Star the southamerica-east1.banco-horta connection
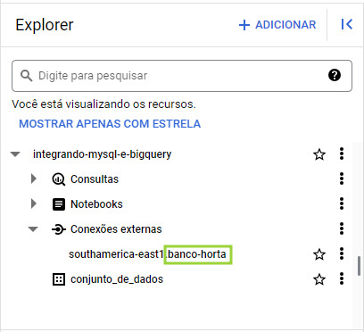Screen dimensions: 364x332 click(x=319, y=254)
